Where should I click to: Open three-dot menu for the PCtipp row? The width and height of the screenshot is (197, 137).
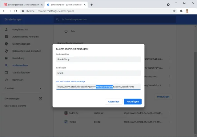[x=169, y=122]
